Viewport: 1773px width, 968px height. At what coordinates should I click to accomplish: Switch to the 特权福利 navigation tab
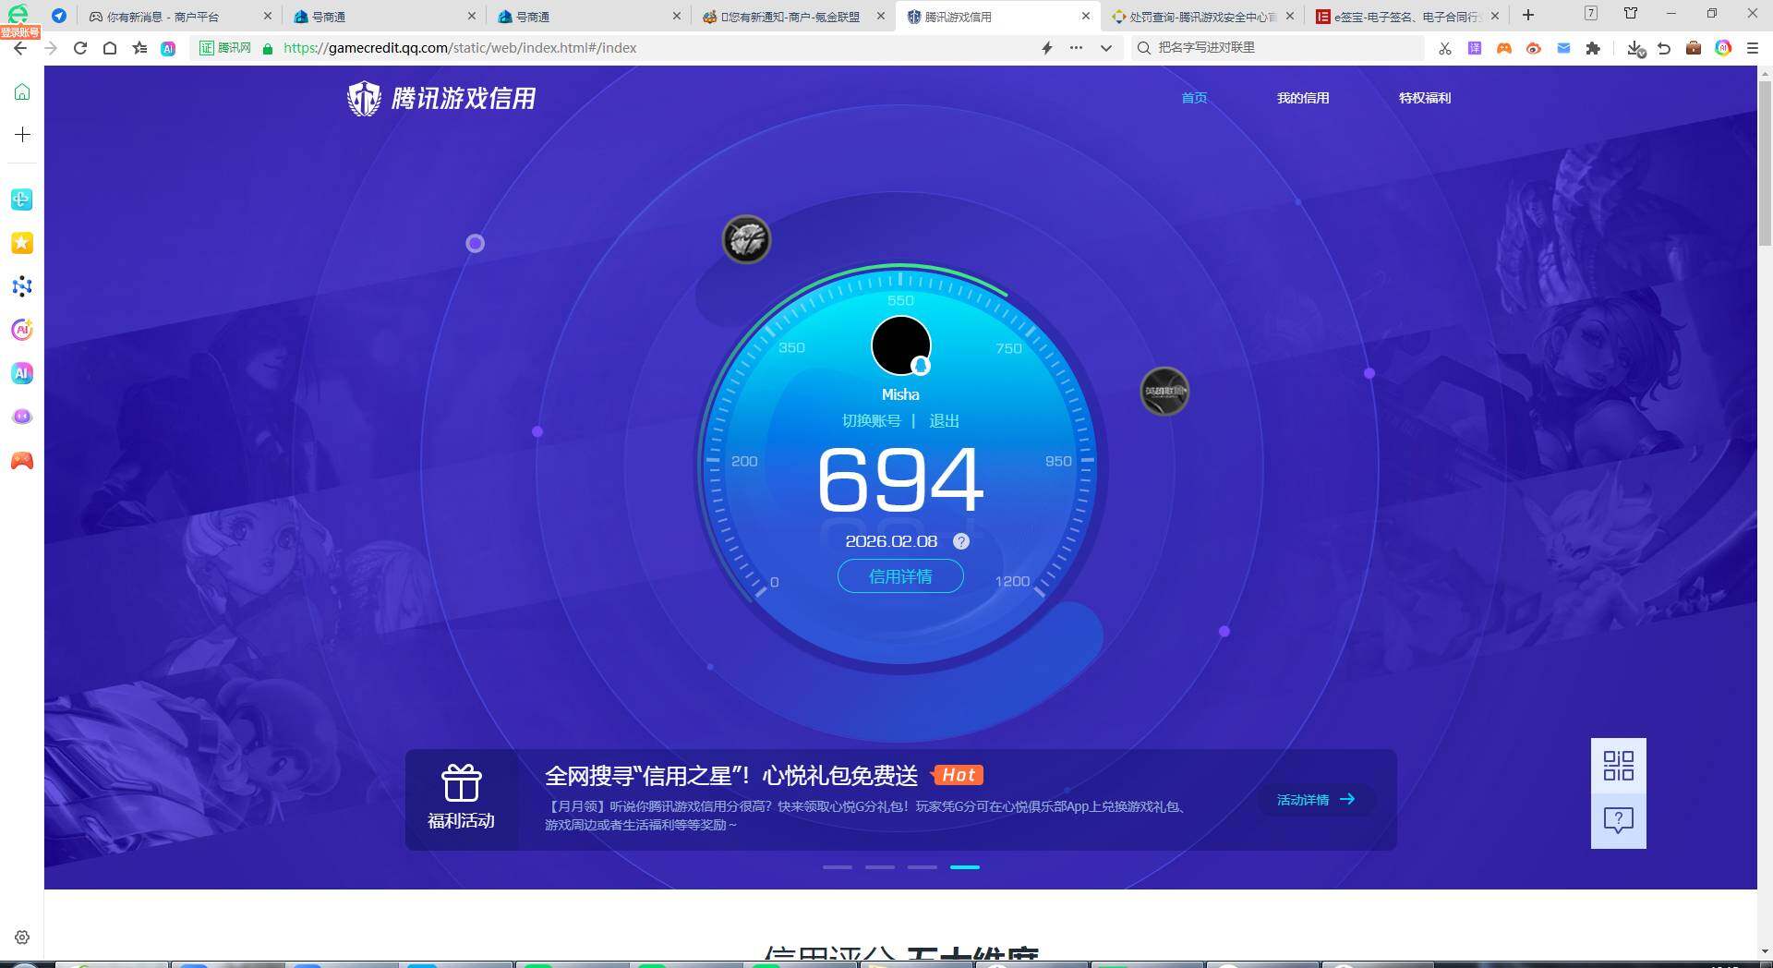[1425, 98]
